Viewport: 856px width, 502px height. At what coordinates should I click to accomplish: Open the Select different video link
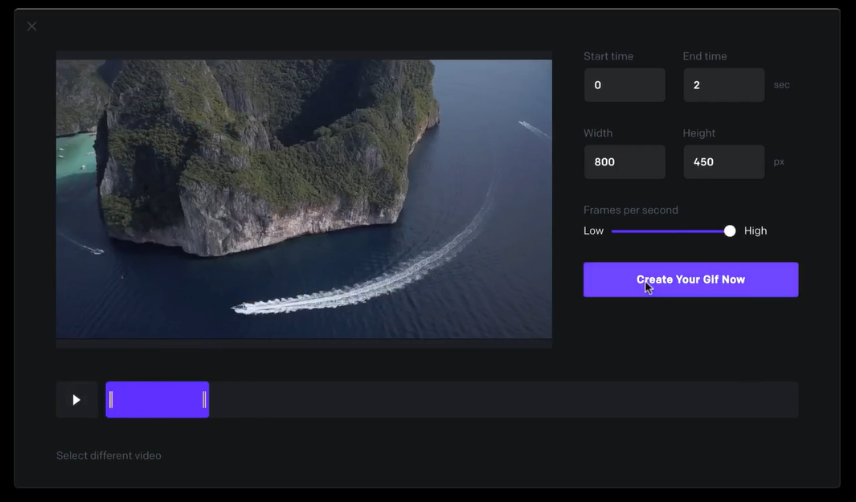tap(109, 455)
